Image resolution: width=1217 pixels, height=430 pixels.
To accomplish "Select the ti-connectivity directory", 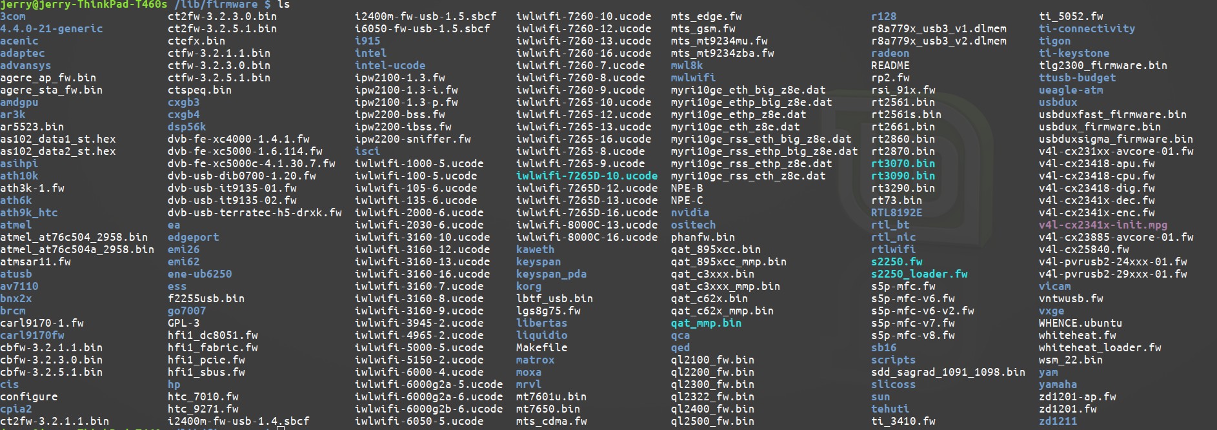I will tap(1087, 28).
